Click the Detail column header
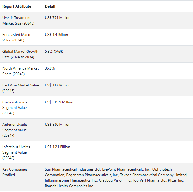This screenshot has height=192, width=193. coord(50,6)
